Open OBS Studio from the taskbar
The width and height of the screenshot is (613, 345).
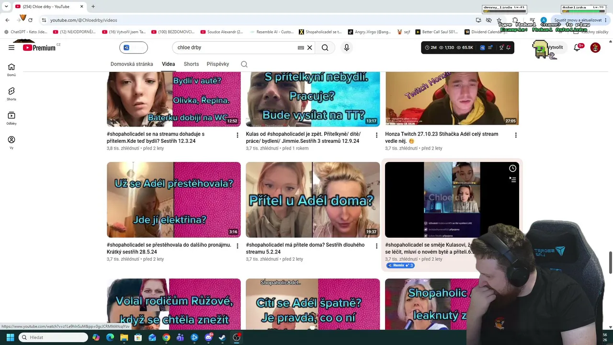click(237, 337)
